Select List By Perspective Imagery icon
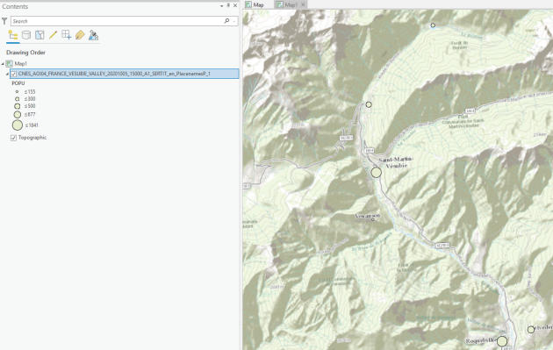Viewport: 553px width, 350px height. [x=93, y=35]
